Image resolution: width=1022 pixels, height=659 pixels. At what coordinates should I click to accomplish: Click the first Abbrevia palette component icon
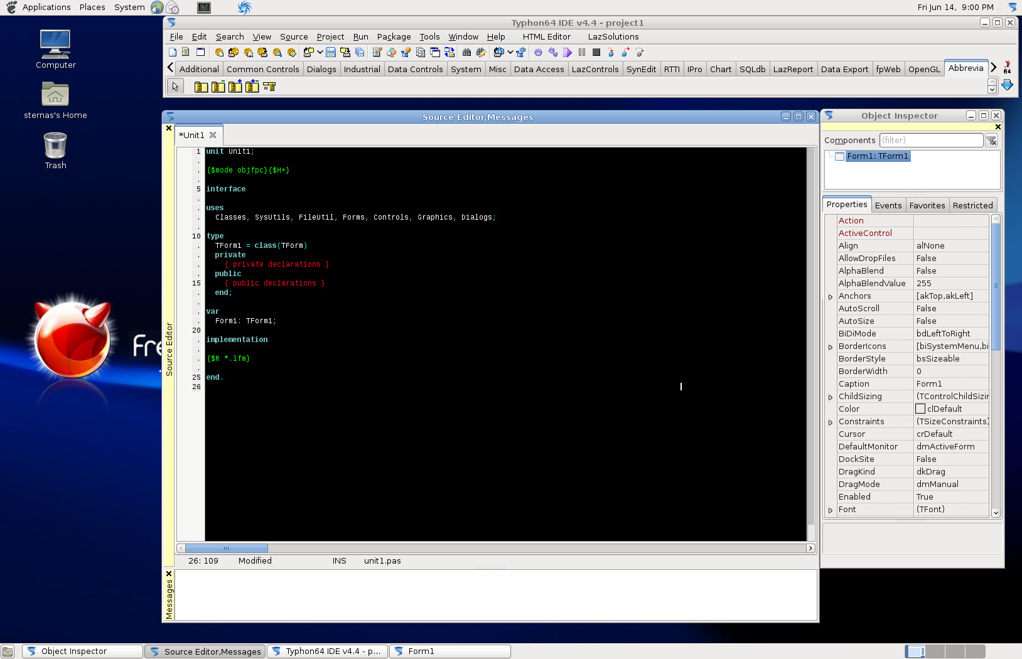201,87
